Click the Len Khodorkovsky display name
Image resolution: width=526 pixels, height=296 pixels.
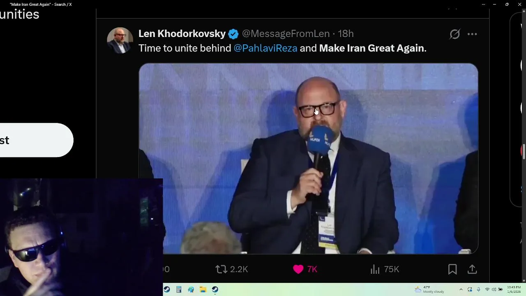[x=182, y=34]
